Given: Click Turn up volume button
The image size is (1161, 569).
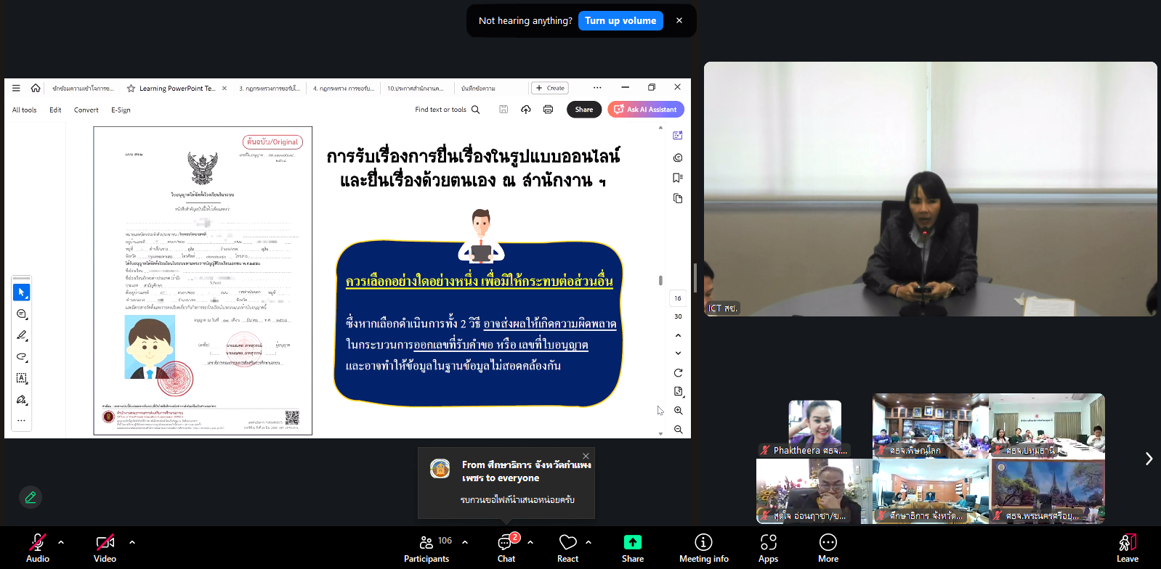Looking at the screenshot, I should point(620,21).
